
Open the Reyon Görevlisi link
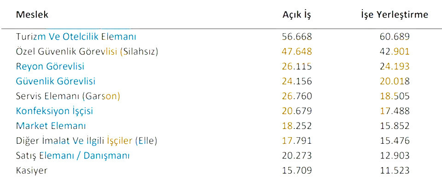coord(50,67)
